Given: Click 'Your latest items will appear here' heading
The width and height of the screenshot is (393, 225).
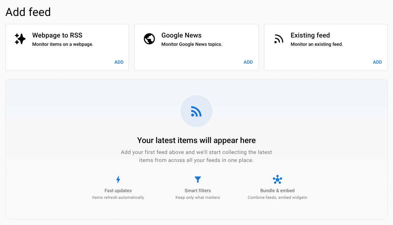Looking at the screenshot, I should pyautogui.click(x=196, y=140).
